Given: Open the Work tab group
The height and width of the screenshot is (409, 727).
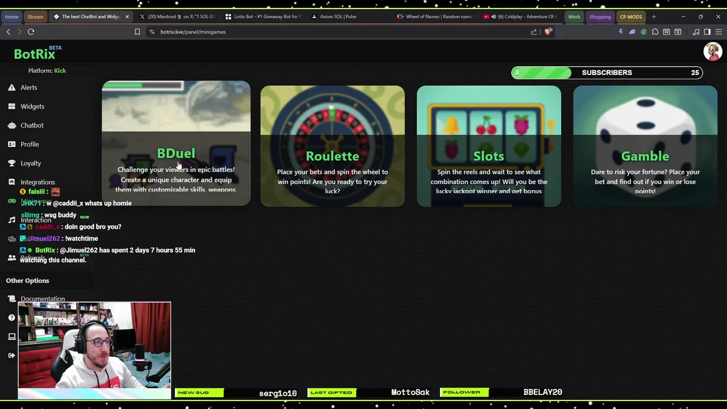Looking at the screenshot, I should [x=574, y=16].
